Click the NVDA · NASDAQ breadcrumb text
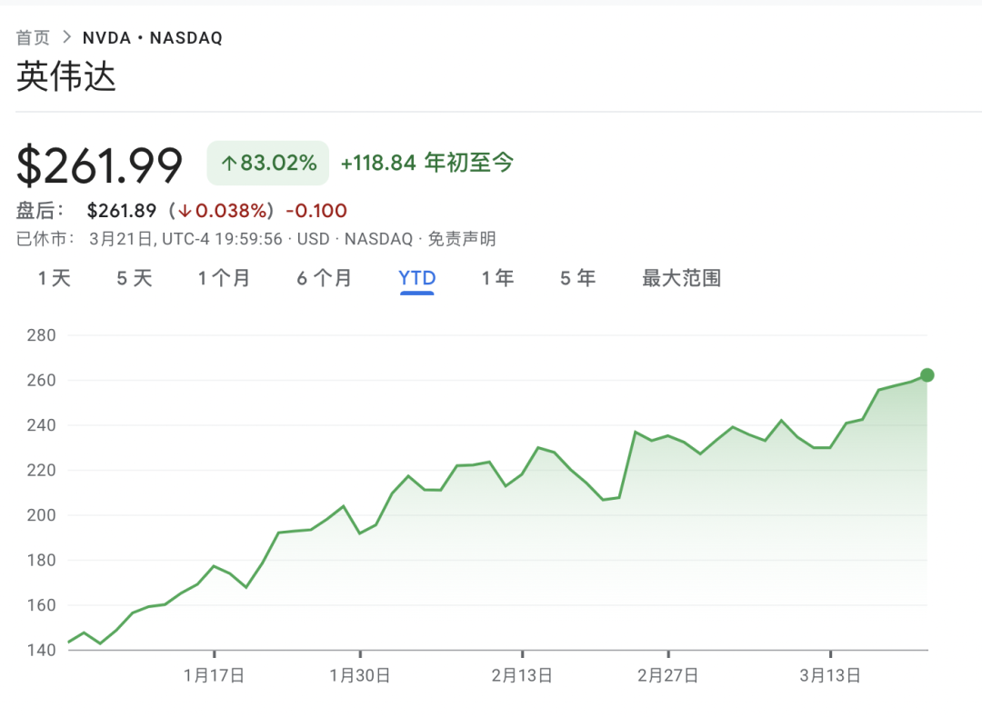 click(152, 37)
